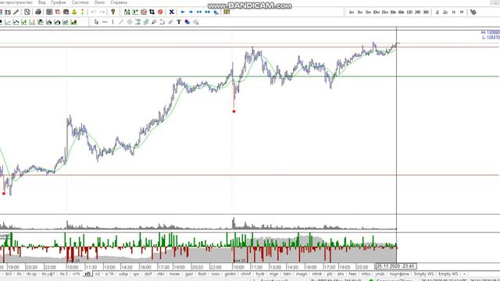
Task: Switch chart to monthly M timeframe
Action: 462,12
